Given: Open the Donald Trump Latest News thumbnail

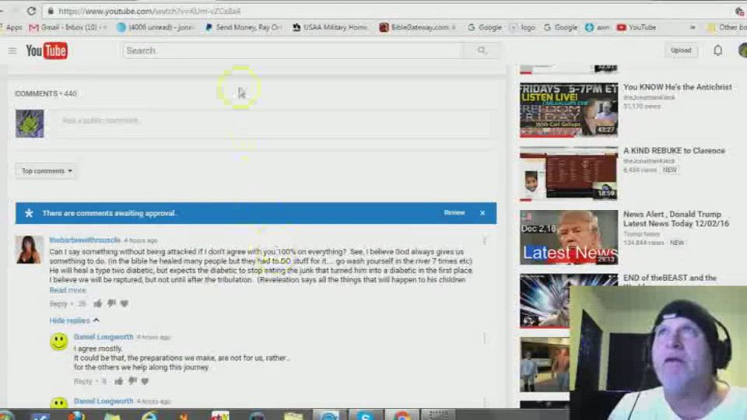Looking at the screenshot, I should [569, 237].
